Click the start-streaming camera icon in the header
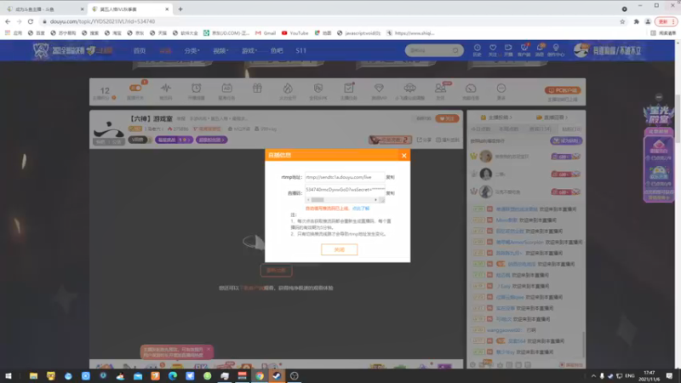This screenshot has width=681, height=383. (x=508, y=50)
